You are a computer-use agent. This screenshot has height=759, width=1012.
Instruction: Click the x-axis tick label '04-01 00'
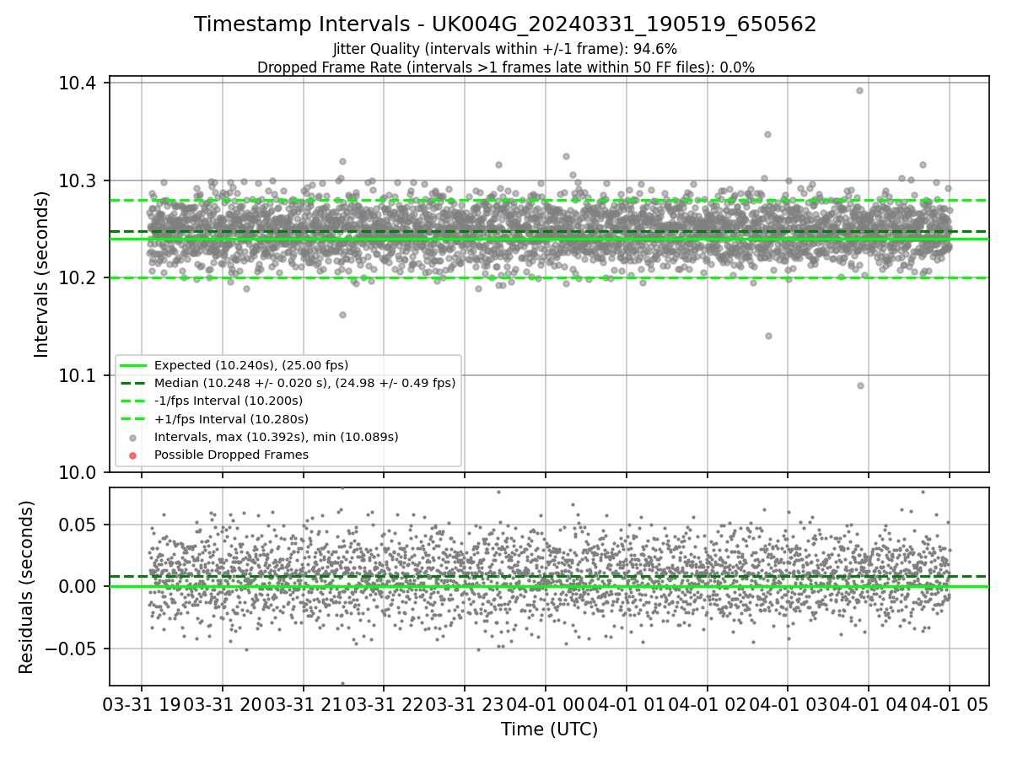point(545,705)
